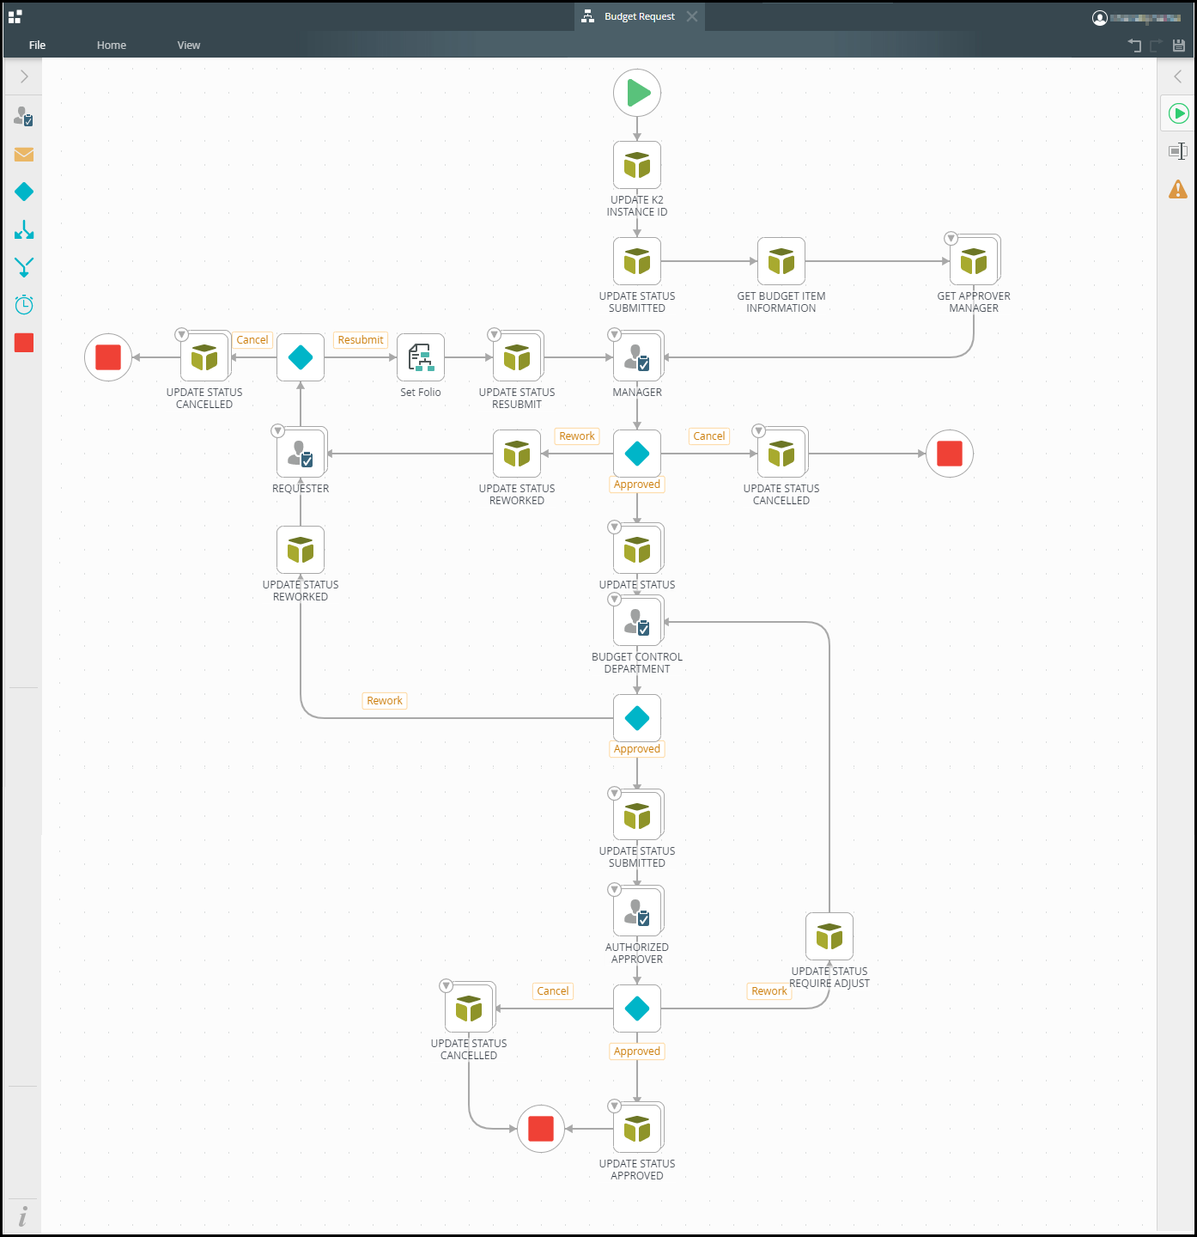Select the GET BUDGET ITEM INFORMATION label text
1197x1237 pixels.
point(781,302)
